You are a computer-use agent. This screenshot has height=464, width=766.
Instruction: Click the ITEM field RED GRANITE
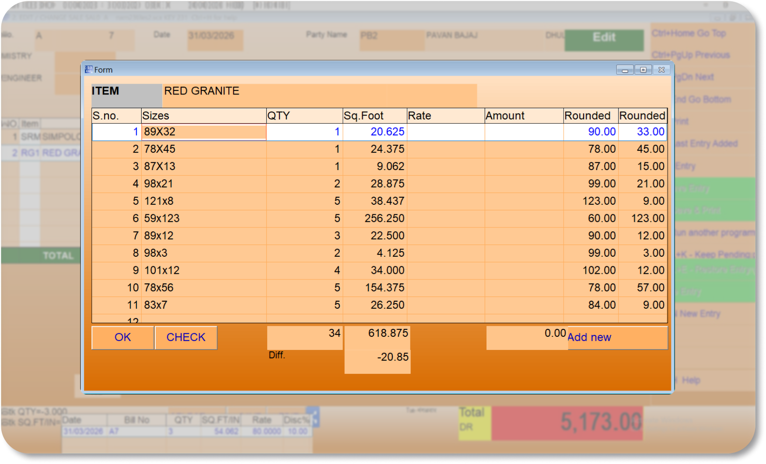pos(319,95)
